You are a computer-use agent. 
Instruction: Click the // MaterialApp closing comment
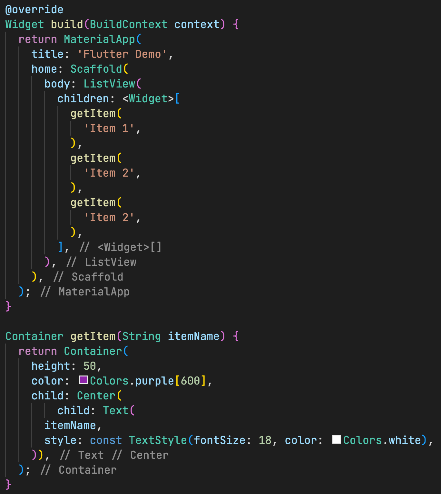[x=94, y=292]
